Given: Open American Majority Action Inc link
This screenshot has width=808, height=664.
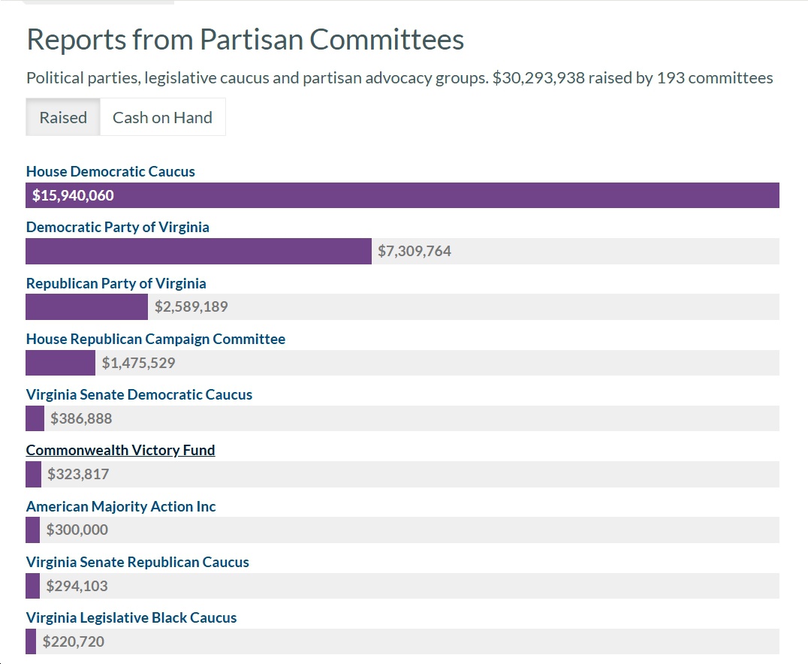Looking at the screenshot, I should pyautogui.click(x=121, y=506).
